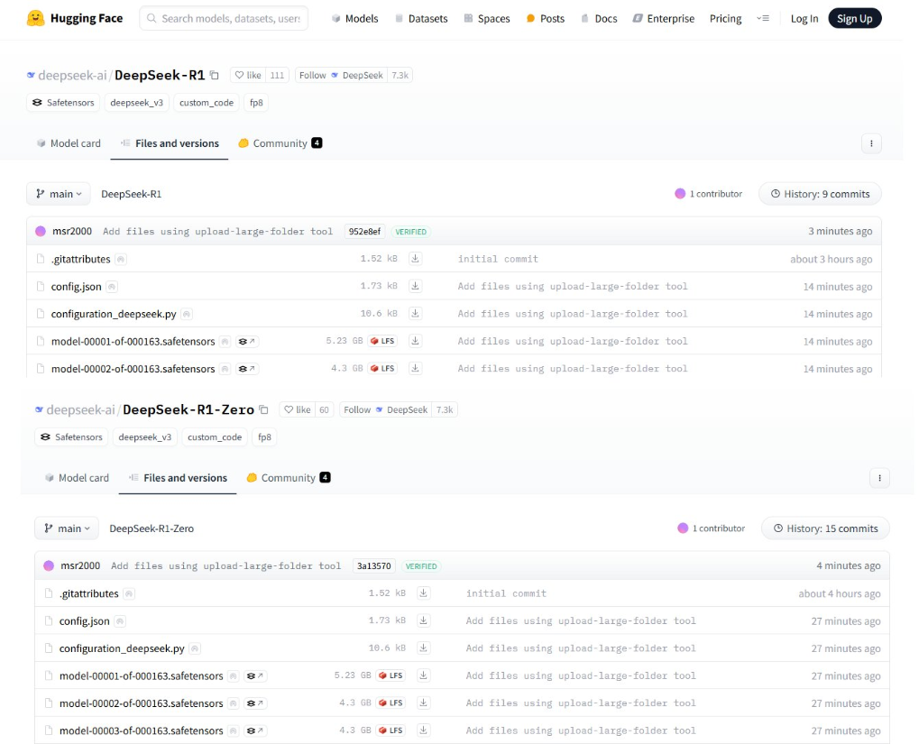Open Spaces in top navigation
919x744 pixels.
(487, 19)
